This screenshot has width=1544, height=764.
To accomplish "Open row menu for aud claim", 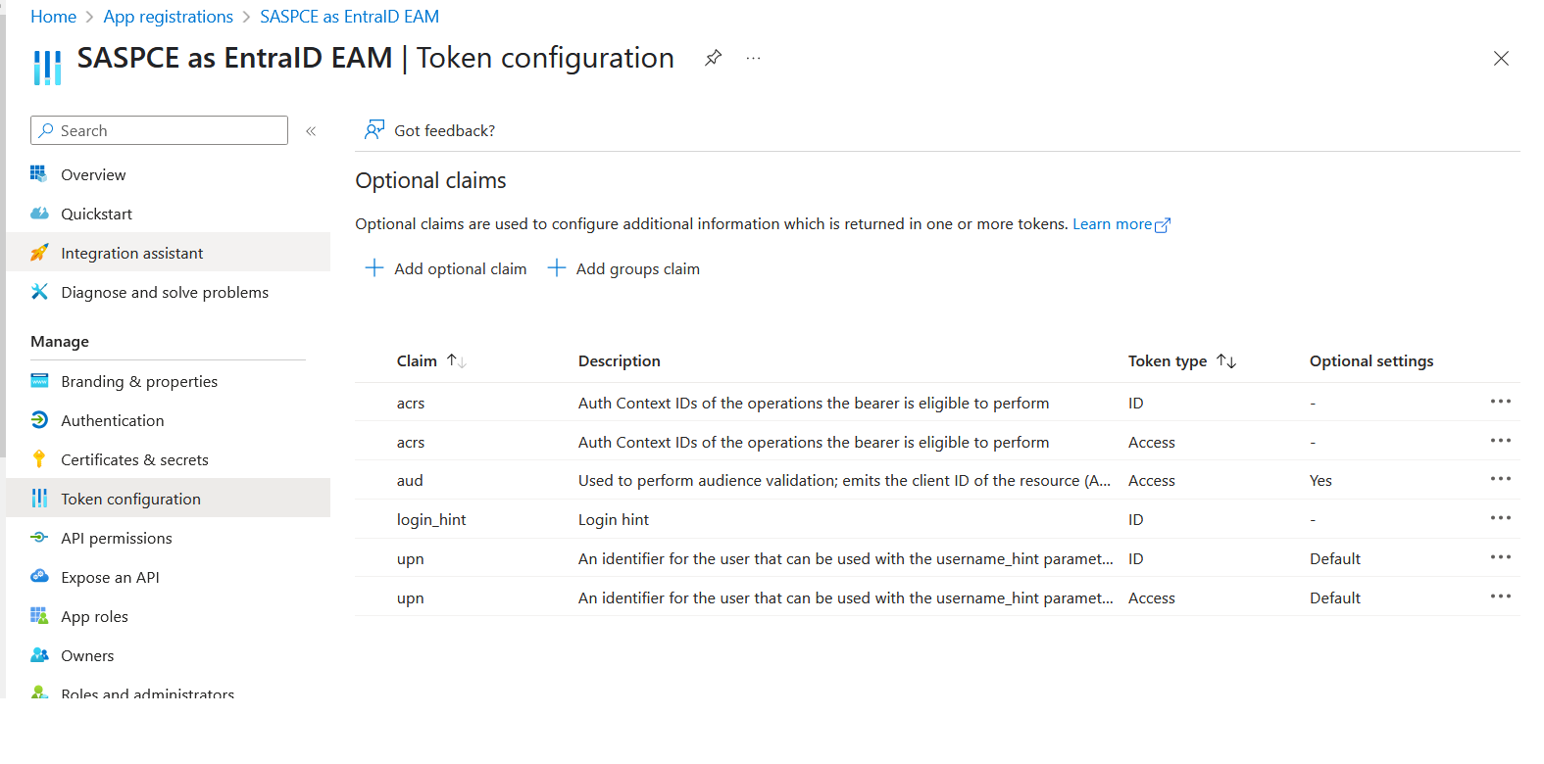I will click(1500, 479).
